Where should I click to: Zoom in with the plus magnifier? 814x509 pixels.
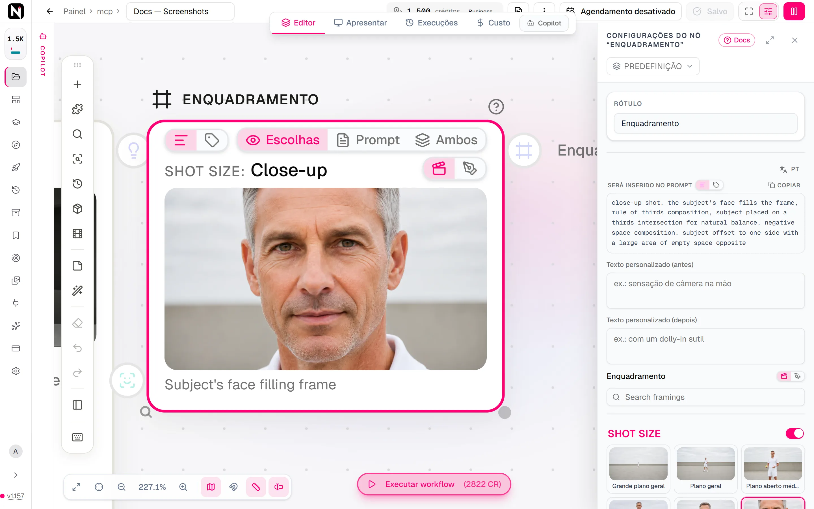pyautogui.click(x=183, y=487)
